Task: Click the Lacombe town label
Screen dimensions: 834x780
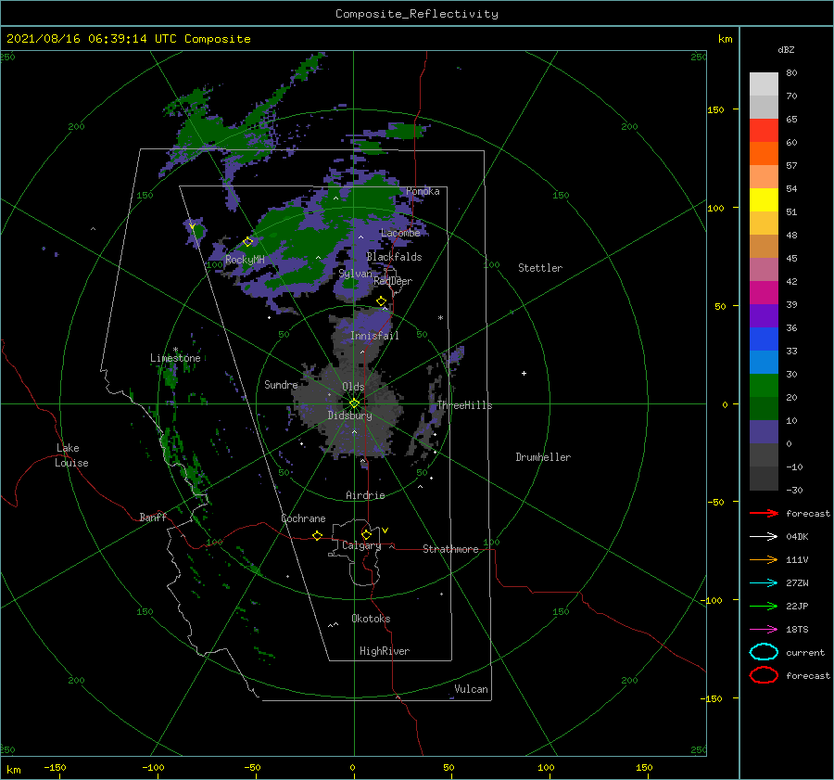Action: click(x=400, y=233)
